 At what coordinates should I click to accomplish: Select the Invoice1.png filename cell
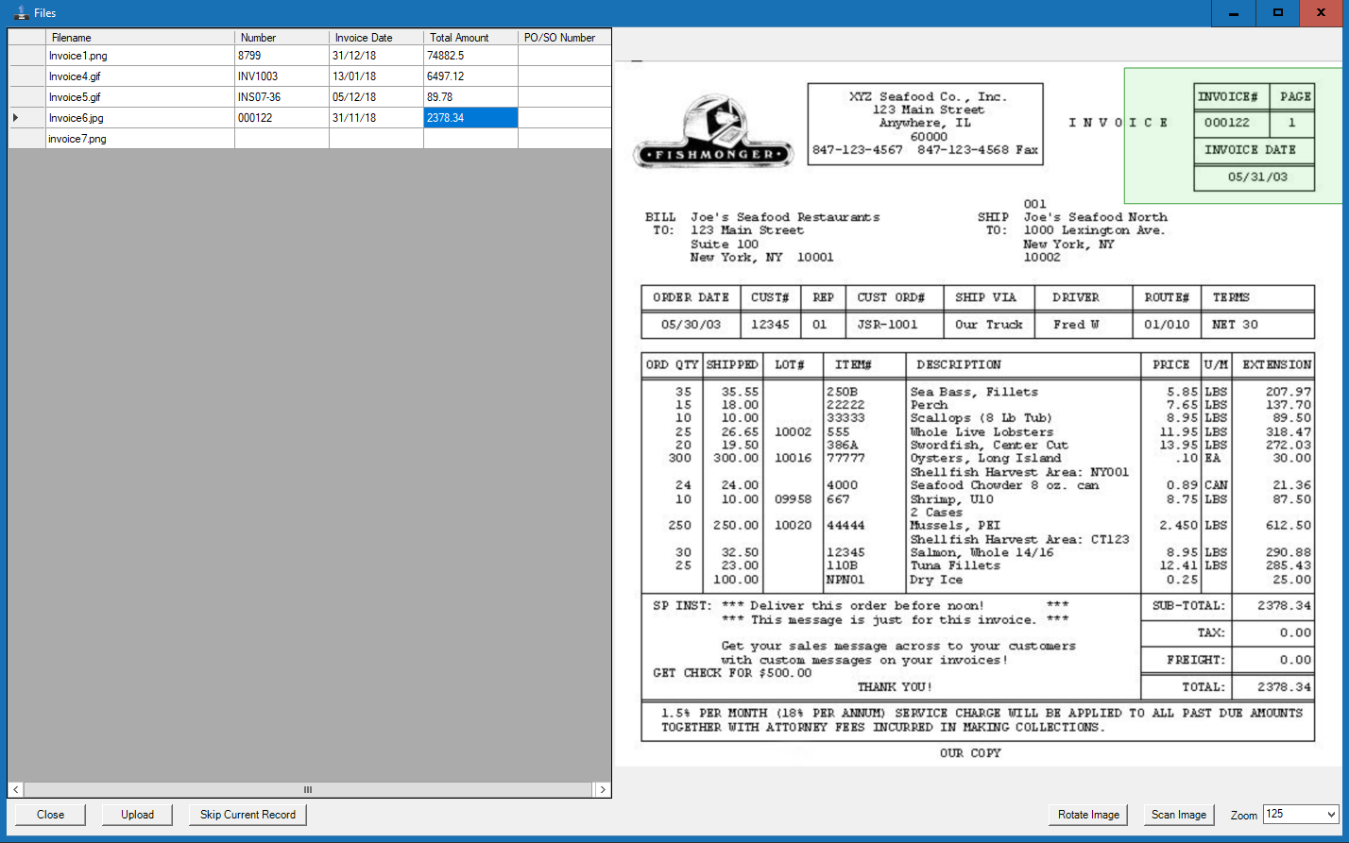click(140, 56)
